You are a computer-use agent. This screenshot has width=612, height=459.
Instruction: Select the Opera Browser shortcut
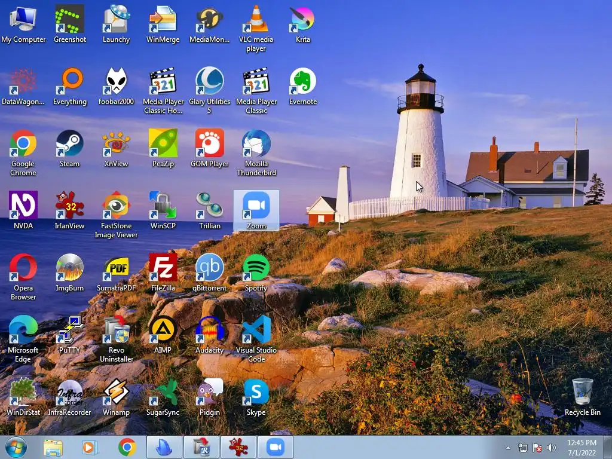(x=23, y=277)
